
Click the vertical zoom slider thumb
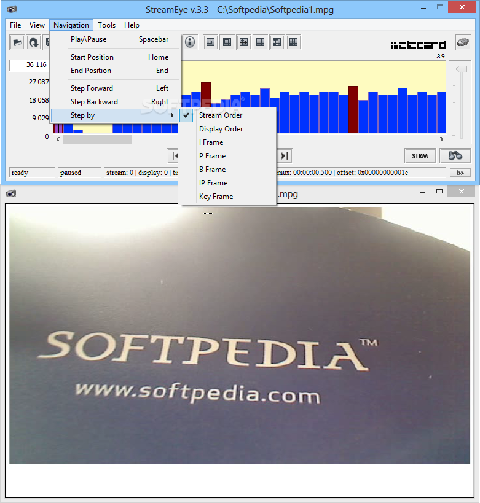(461, 69)
